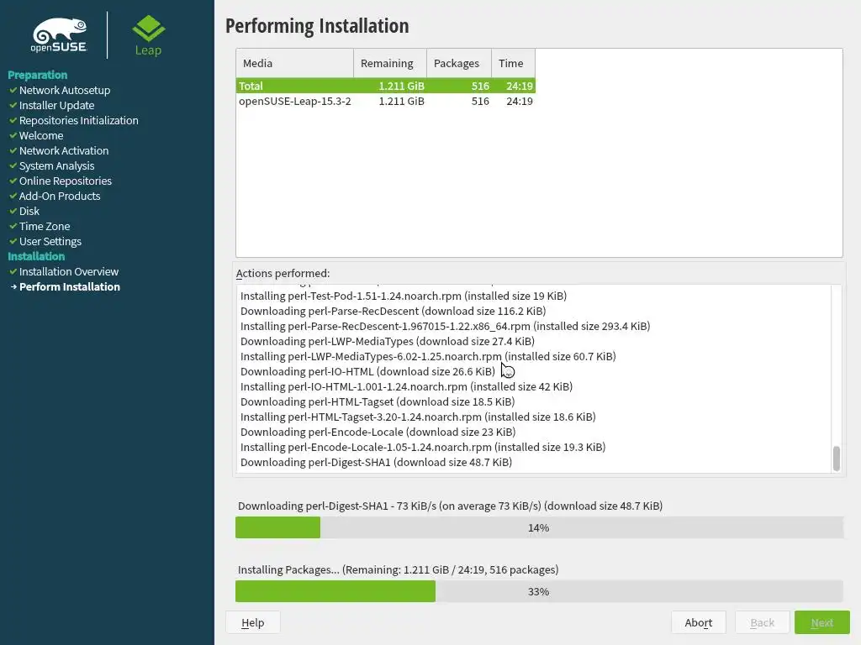Click the Welcome step label
This screenshot has width=861, height=645.
tap(41, 135)
